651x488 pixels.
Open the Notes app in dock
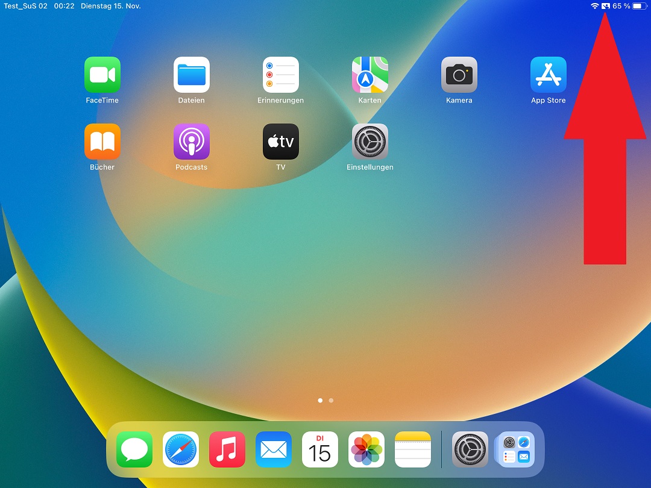tap(413, 449)
